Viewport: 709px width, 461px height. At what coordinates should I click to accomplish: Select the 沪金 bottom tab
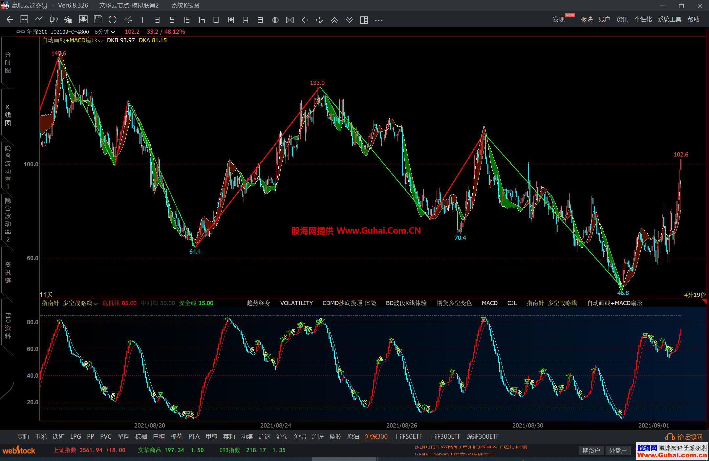282,436
